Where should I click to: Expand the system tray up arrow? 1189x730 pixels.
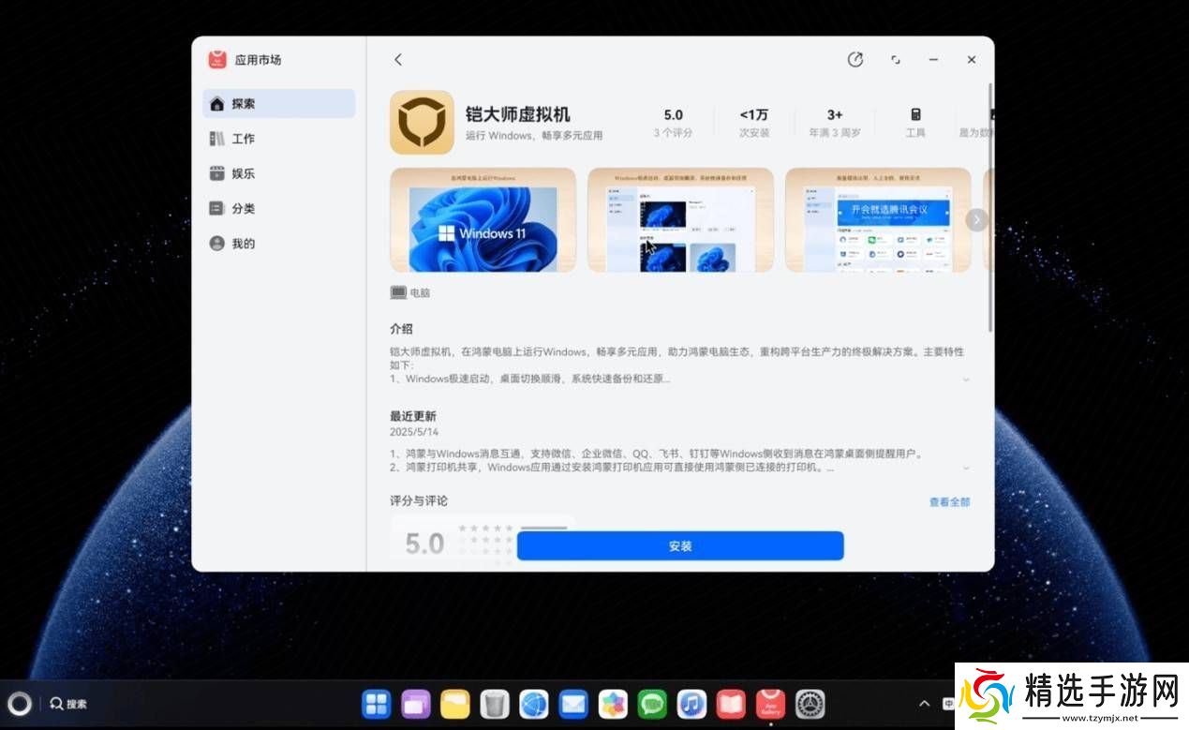click(924, 704)
